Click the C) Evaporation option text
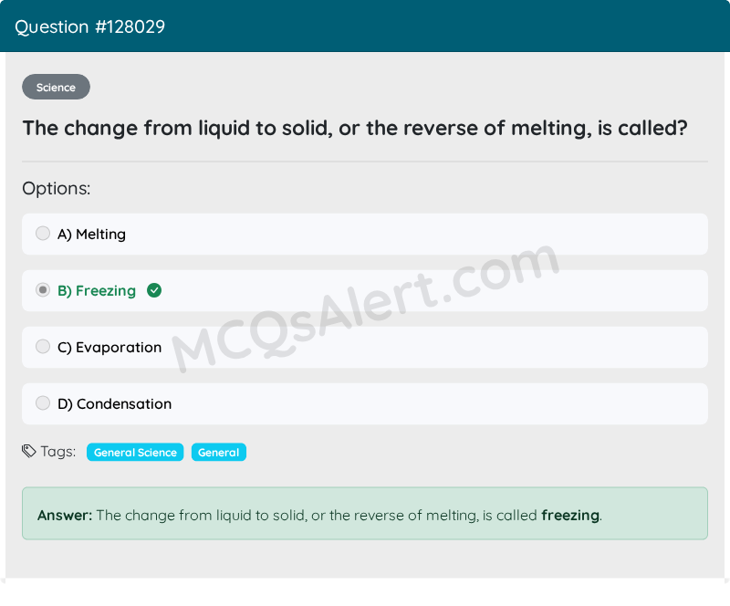Viewport: 730px width, 606px height. click(x=109, y=348)
